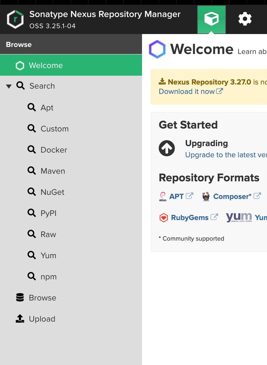Click the Sonatype Nexus hexagon logo
The image size is (267, 365).
pyautogui.click(x=15, y=19)
